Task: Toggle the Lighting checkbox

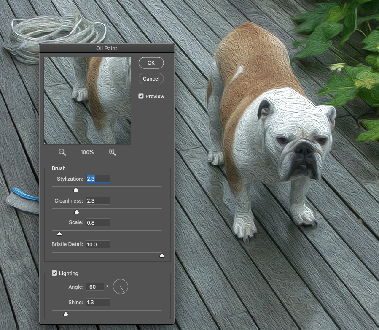Action: [x=54, y=273]
